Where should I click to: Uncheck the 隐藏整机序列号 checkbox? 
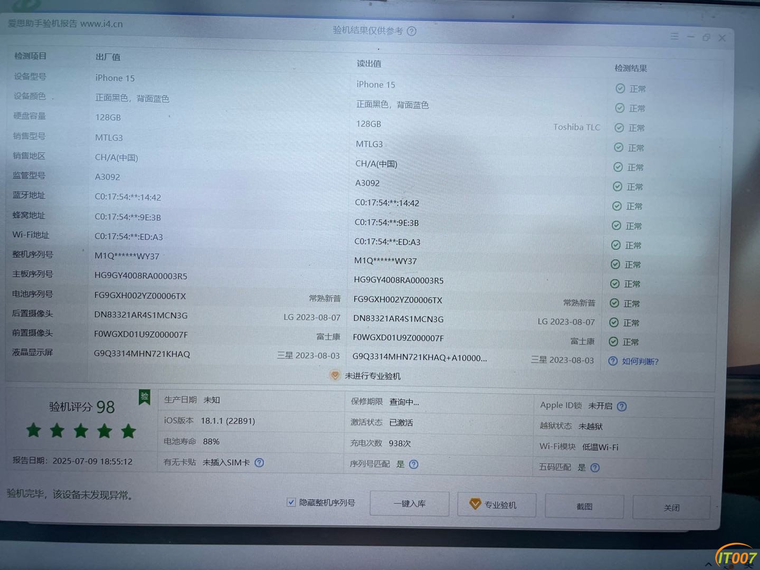tap(291, 502)
